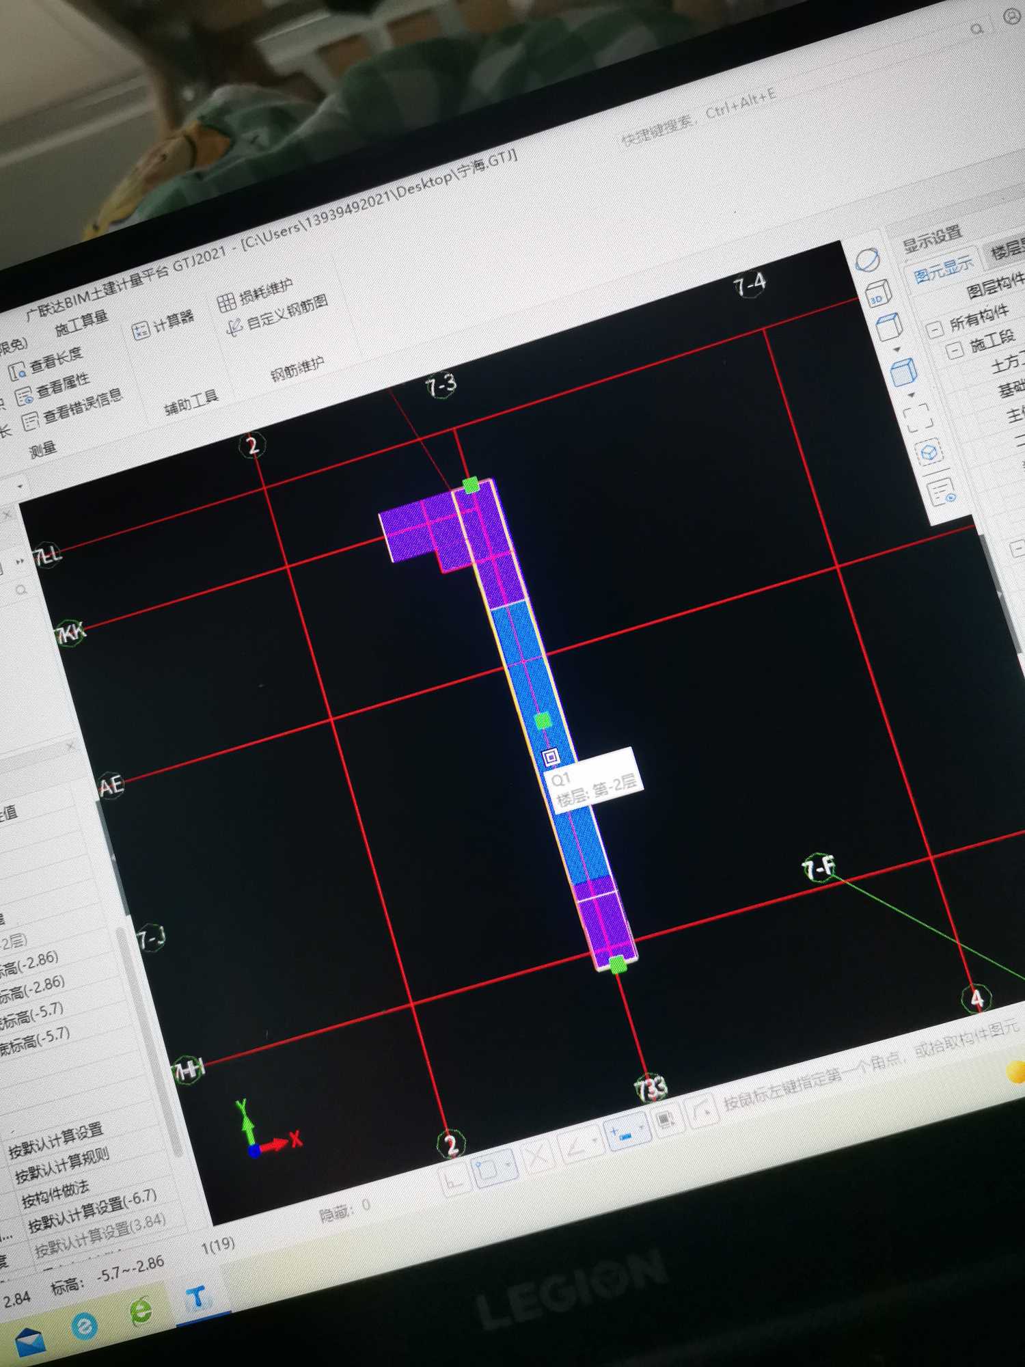Open the 施工算量 ribbon tab

pos(82,323)
